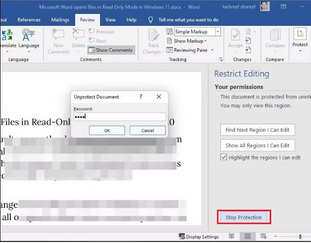Toggle Highlight the regions I can edit checkbox
311x243 pixels.
(223, 157)
